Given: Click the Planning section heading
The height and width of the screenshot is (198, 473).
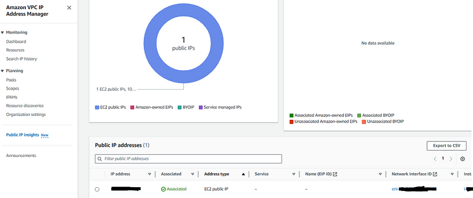Looking at the screenshot, I should click(15, 71).
